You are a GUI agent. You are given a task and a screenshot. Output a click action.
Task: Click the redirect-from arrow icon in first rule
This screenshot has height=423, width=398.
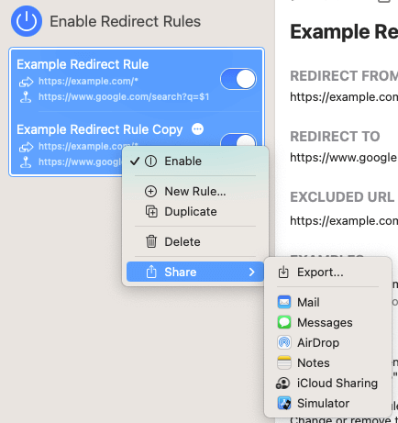tap(26, 82)
